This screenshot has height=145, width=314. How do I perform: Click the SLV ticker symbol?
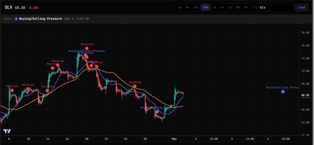tap(8, 7)
